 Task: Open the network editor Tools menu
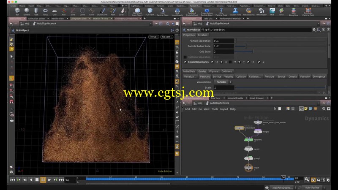click(215, 109)
